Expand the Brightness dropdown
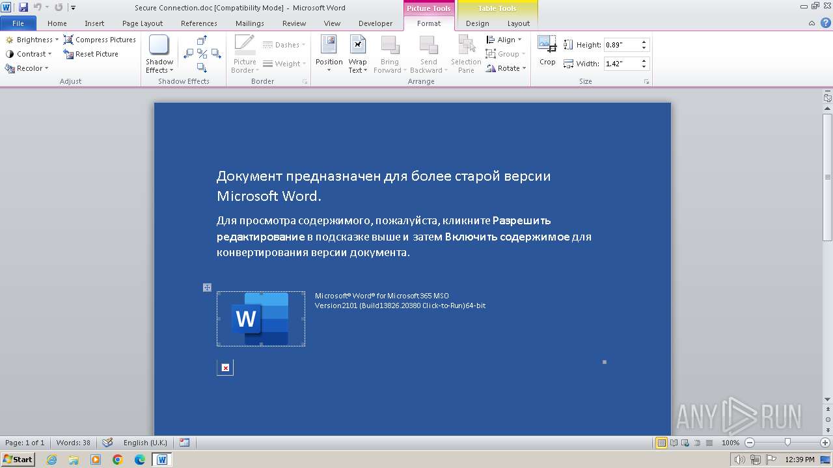The width and height of the screenshot is (833, 468). (32, 40)
